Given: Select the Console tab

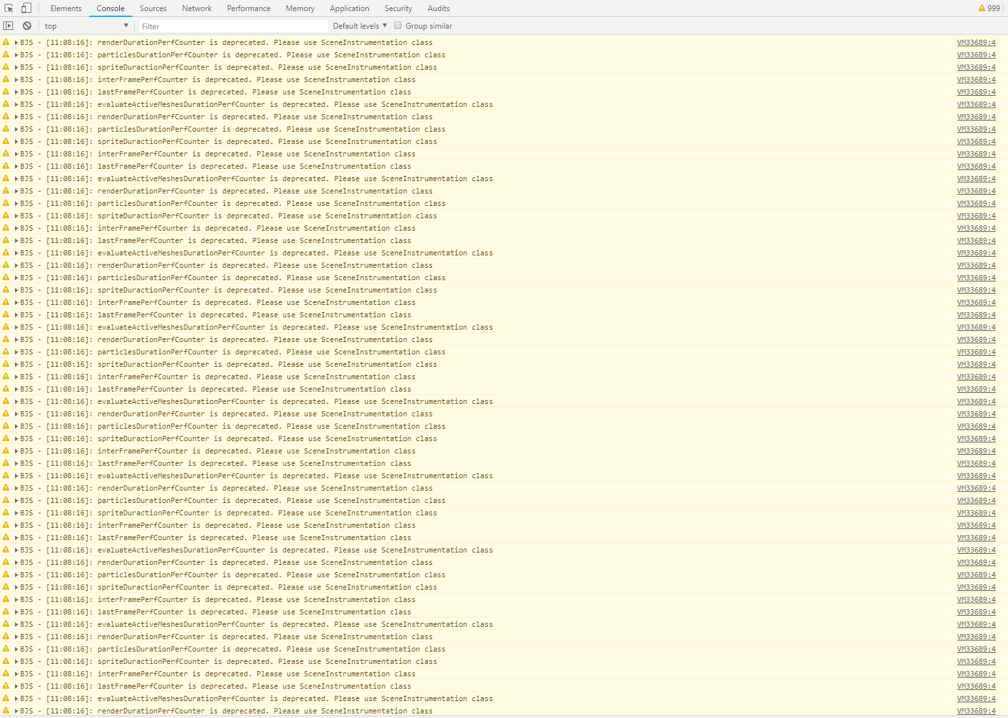Looking at the screenshot, I should [x=111, y=8].
